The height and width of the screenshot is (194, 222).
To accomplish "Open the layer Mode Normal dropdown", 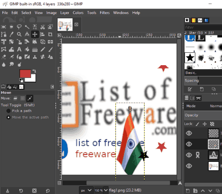I will point(203,106).
